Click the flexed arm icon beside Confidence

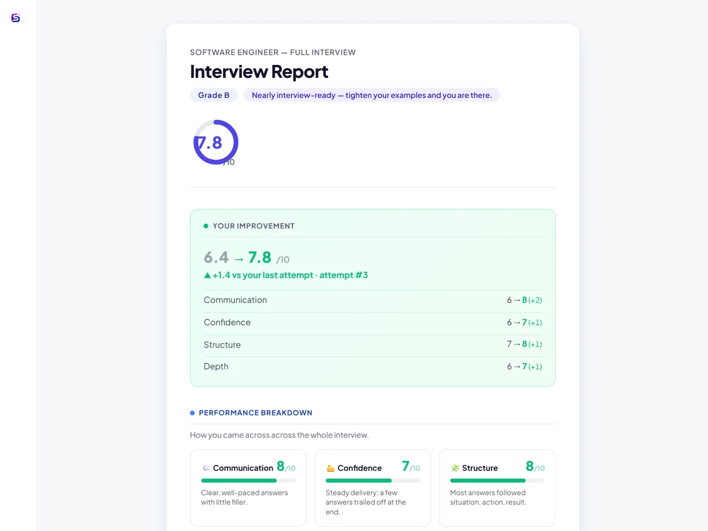point(330,468)
